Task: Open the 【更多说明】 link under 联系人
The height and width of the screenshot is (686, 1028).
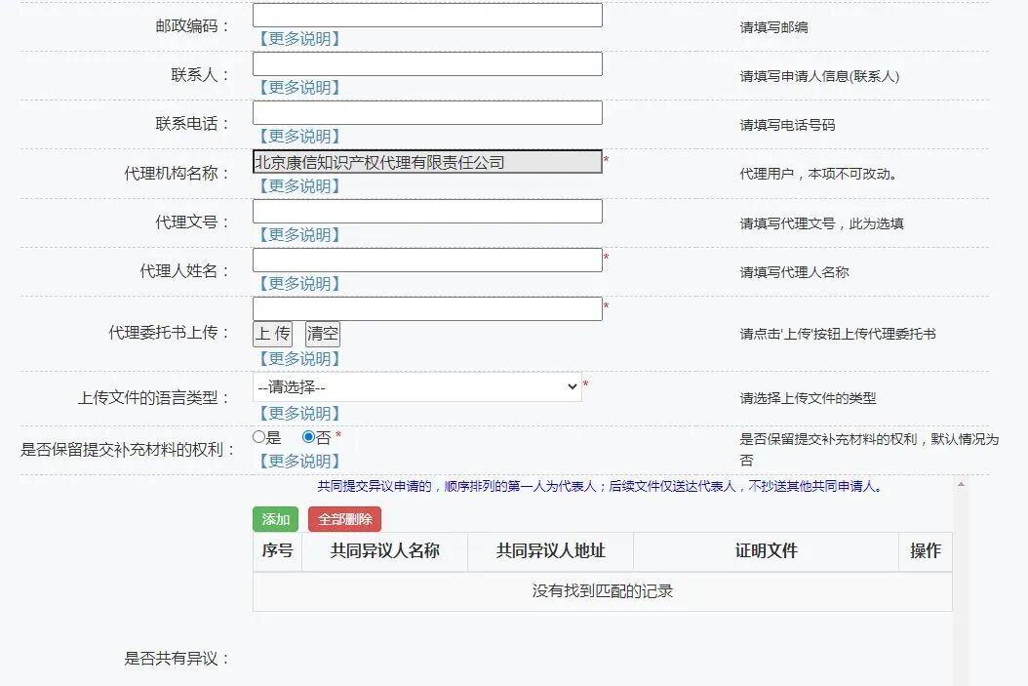Action: 297,87
